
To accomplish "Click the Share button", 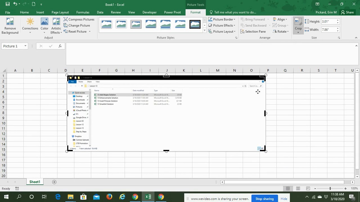I will [x=347, y=12].
